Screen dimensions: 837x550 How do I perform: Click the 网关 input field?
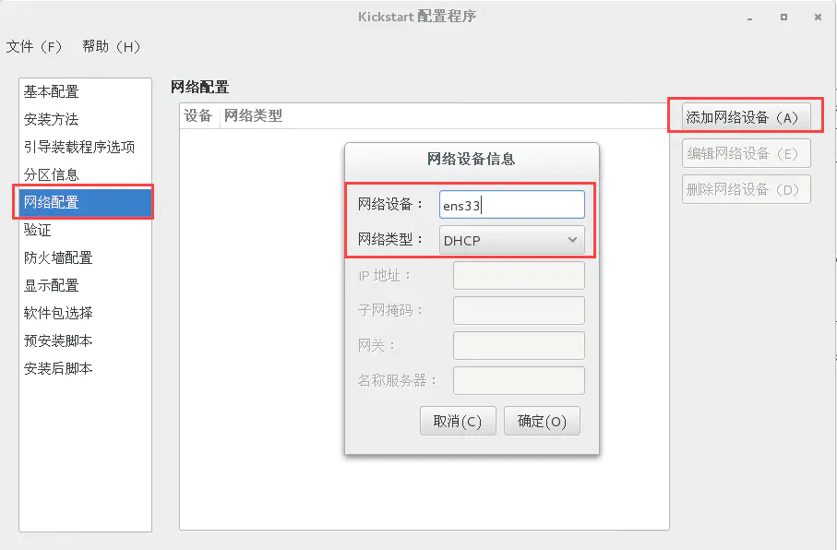tap(519, 345)
